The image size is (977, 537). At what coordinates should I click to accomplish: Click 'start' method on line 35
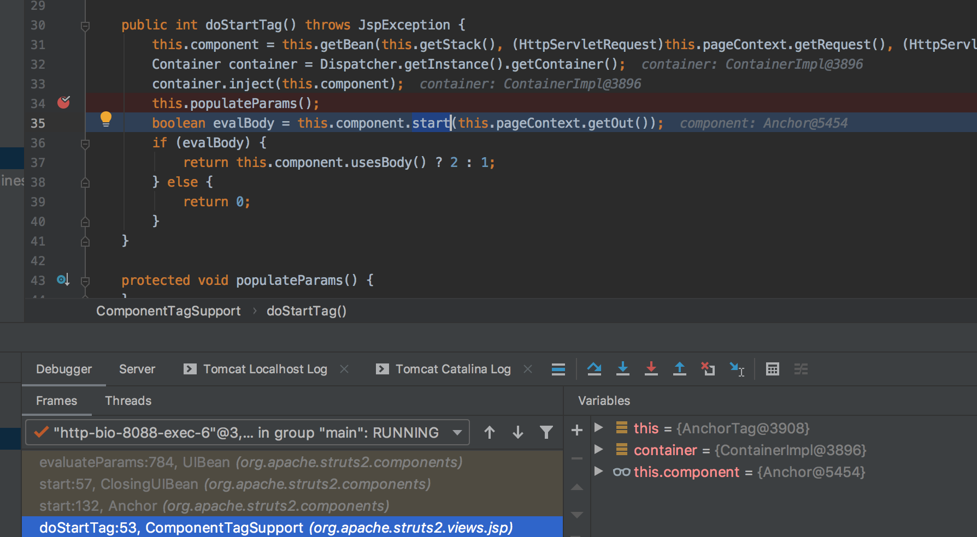[431, 123]
